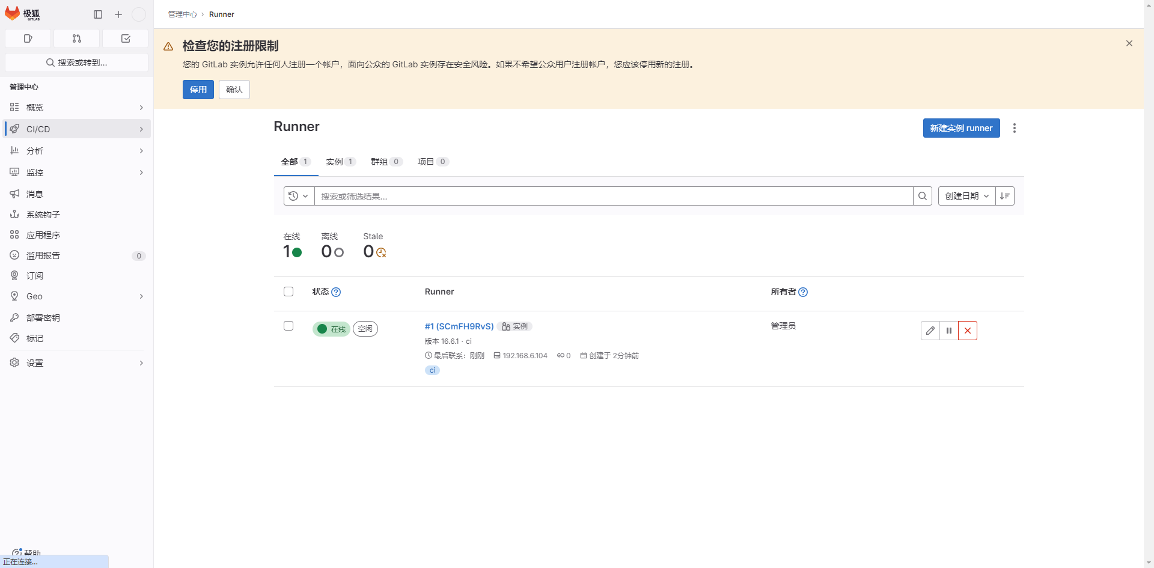Check the checkbox for runner #1
The image size is (1154, 568).
288,326
